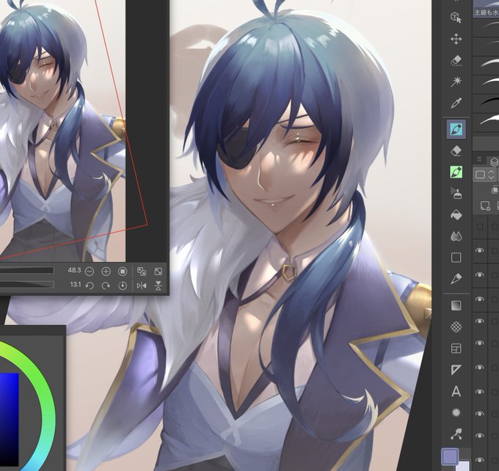
Task: Zoom out in the Navigator panel
Action: click(x=90, y=271)
